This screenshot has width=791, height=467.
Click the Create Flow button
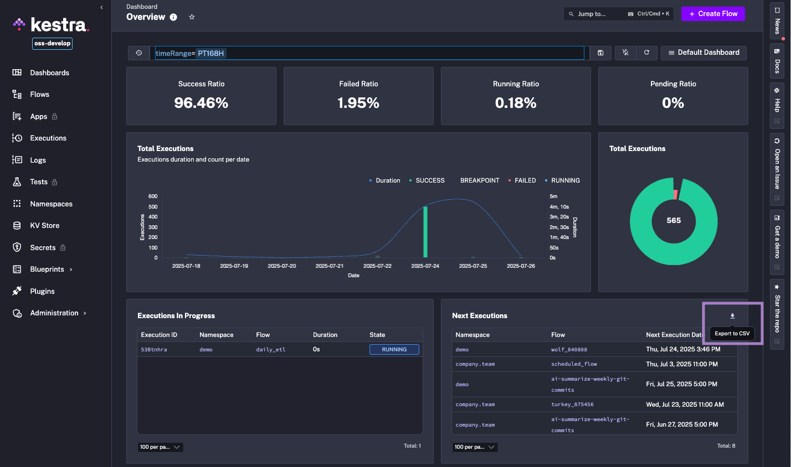pos(713,14)
